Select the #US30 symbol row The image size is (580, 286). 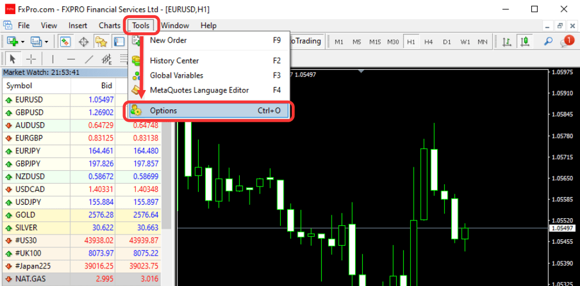(82, 240)
